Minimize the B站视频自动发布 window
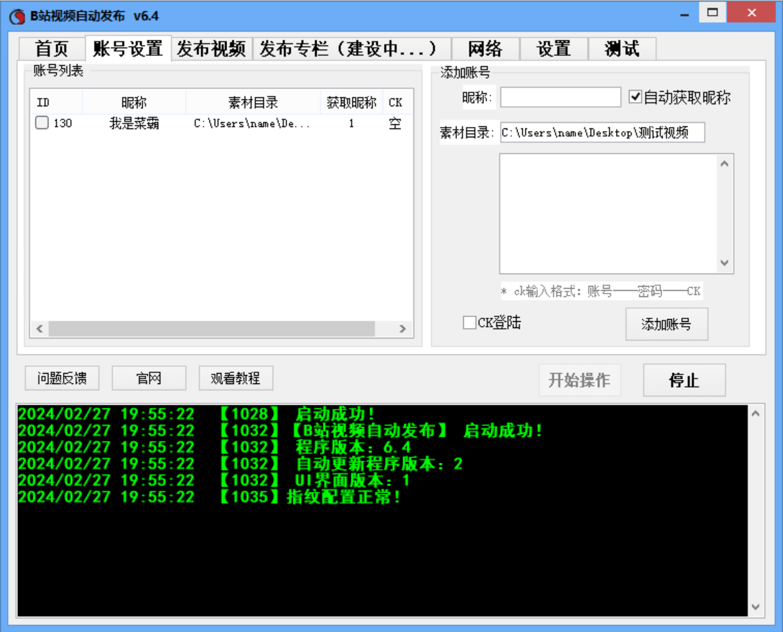Viewport: 783px width, 632px height. click(x=685, y=14)
